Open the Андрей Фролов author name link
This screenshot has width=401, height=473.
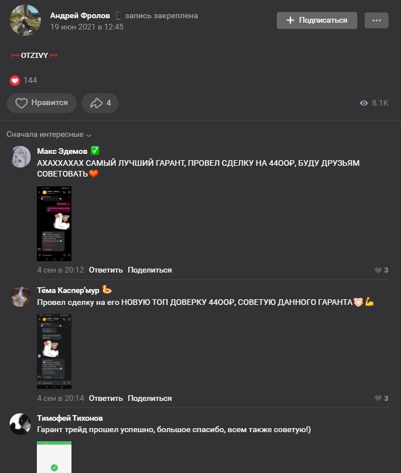[x=80, y=16]
